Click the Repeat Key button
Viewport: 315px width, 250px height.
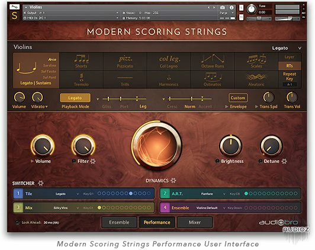pyautogui.click(x=290, y=76)
